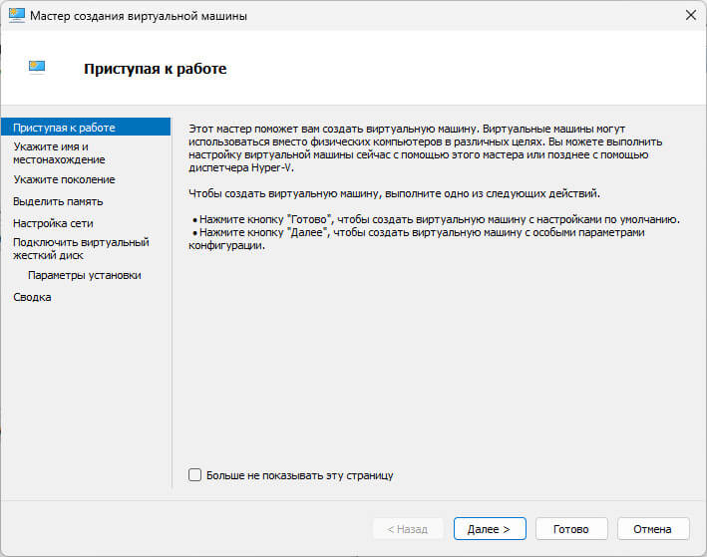
Task: Click the window title "Мастер создания виртуальной машины"
Action: point(139,16)
